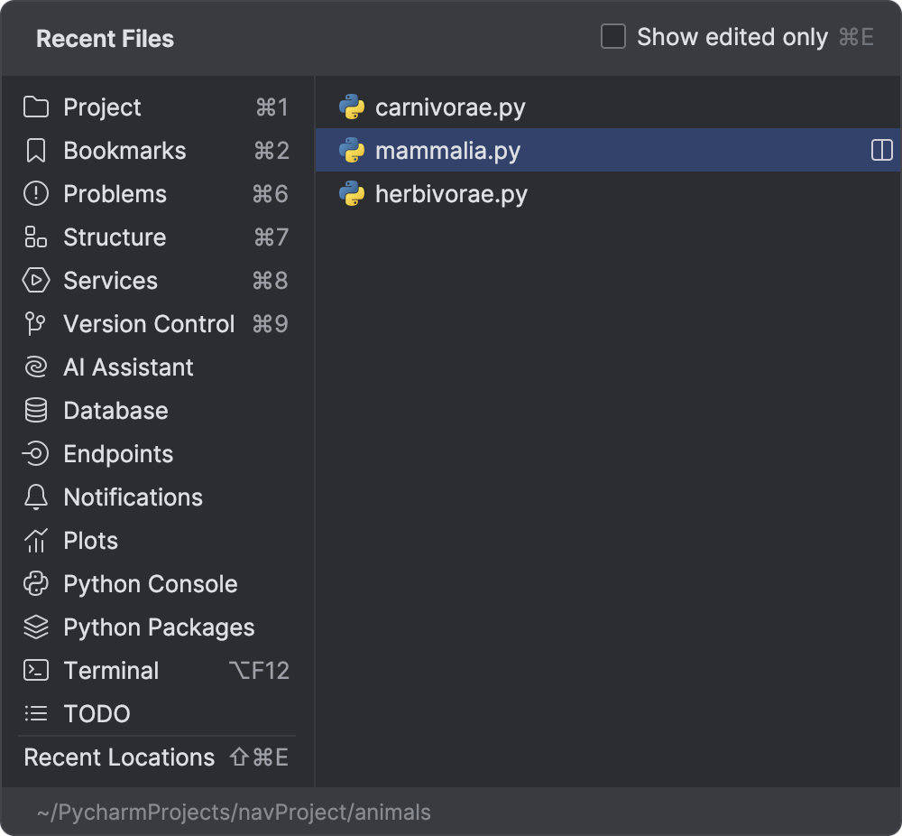Click the Endpoints sidebar icon

pos(34,454)
